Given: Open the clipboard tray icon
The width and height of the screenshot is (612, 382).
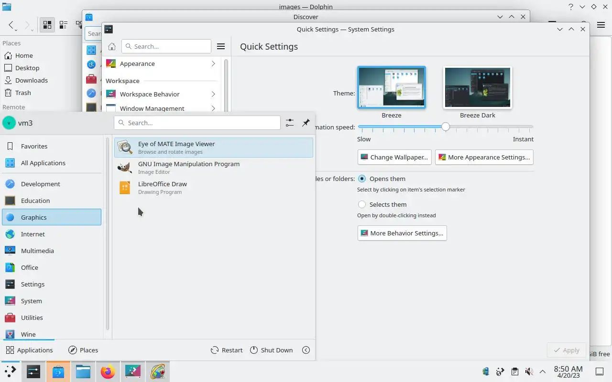Looking at the screenshot, I should 514,371.
